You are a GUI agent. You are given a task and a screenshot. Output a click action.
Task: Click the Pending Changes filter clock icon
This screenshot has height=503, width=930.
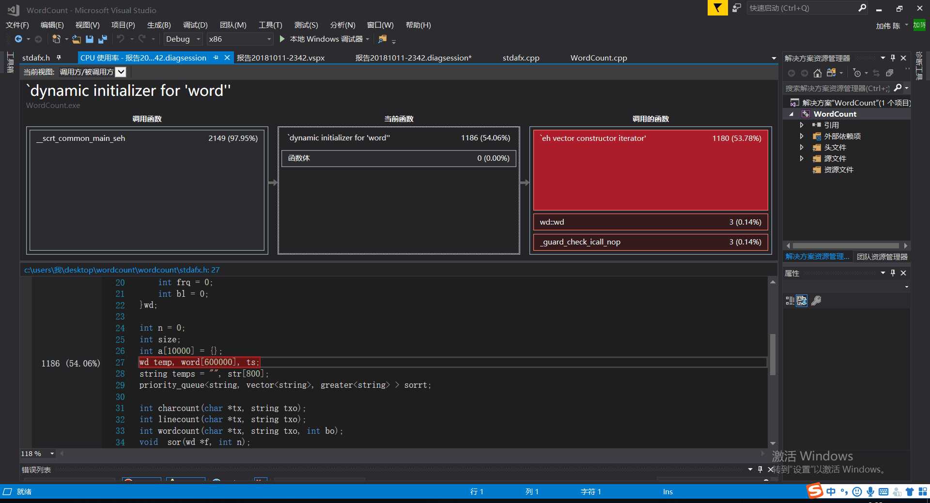click(x=857, y=73)
